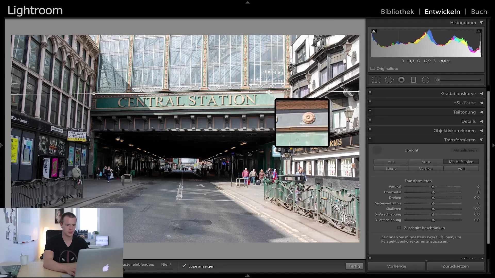This screenshot has height=278, width=495.
Task: Open the Nie grid overlay dropdown
Action: [x=166, y=264]
